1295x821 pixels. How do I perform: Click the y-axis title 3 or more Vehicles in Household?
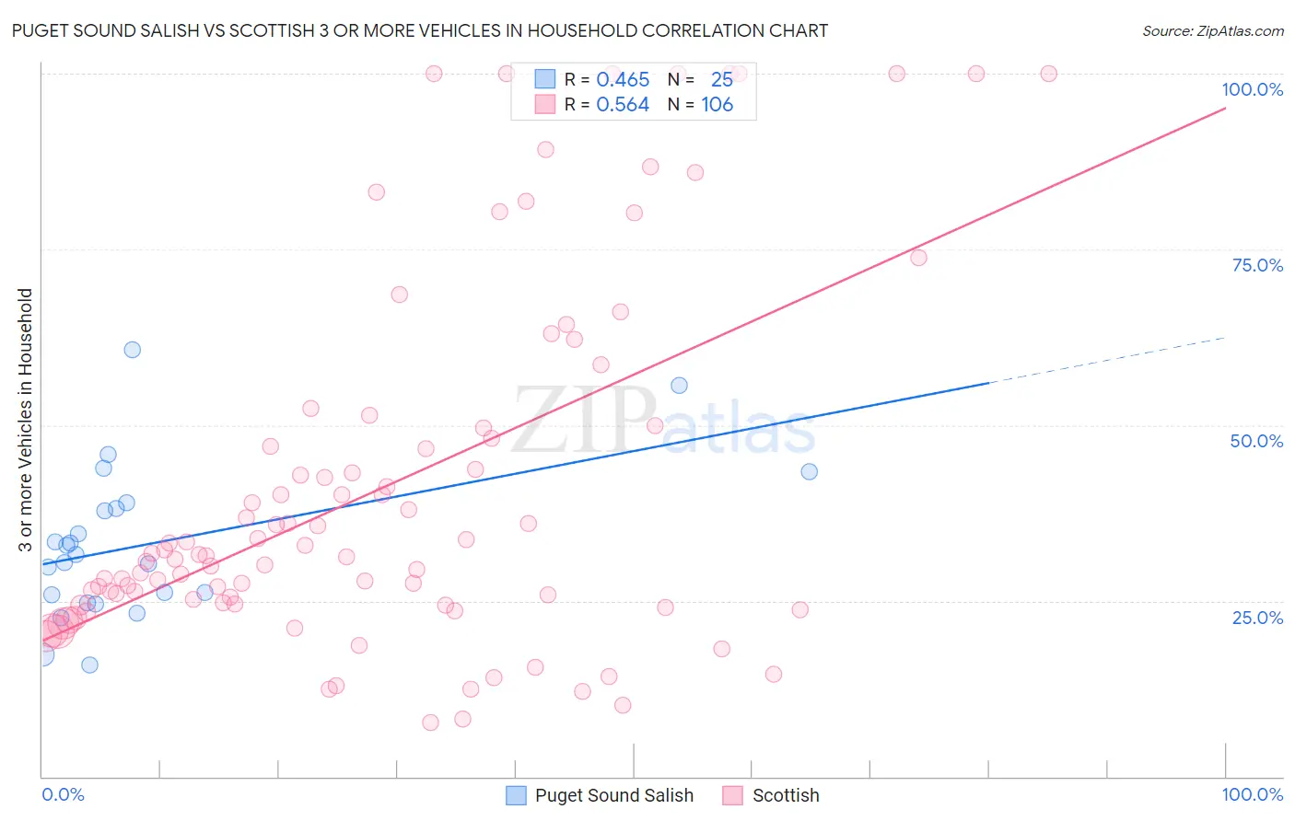tap(26, 420)
